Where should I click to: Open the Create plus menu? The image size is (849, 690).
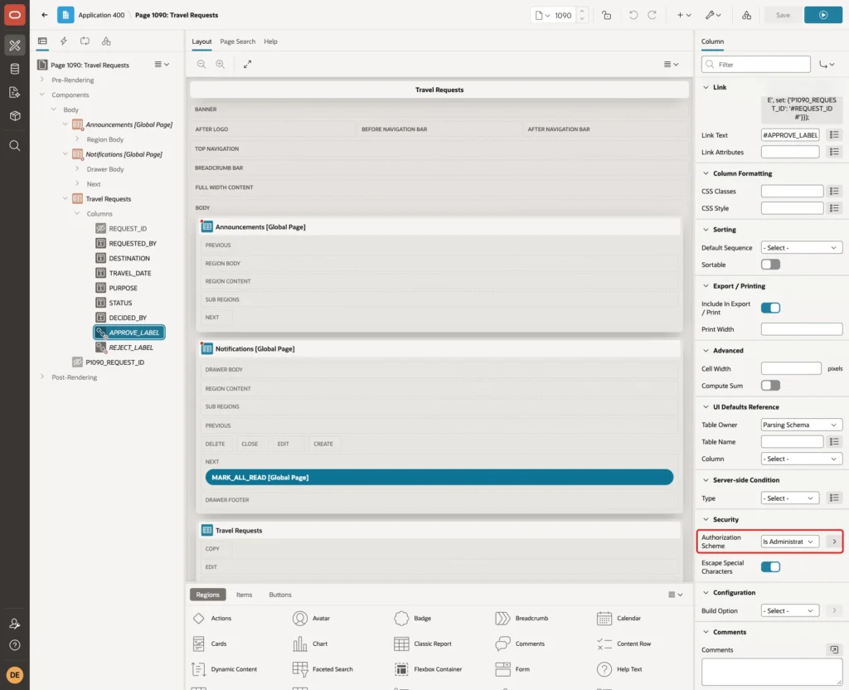(684, 15)
